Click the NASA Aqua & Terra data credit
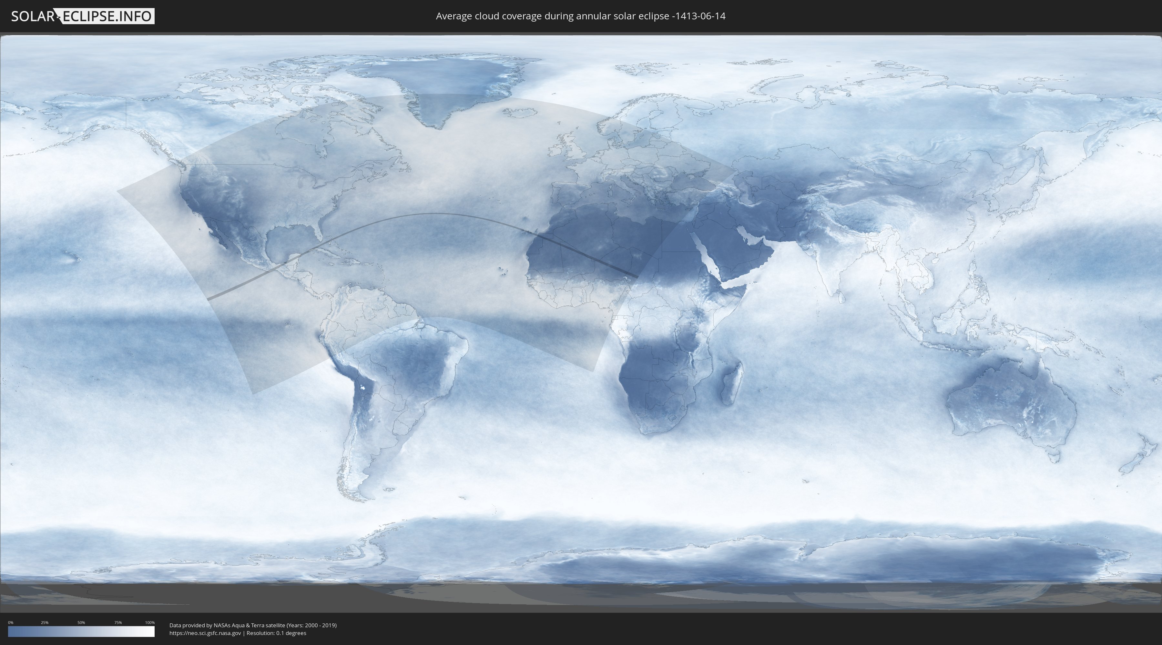 coord(253,625)
